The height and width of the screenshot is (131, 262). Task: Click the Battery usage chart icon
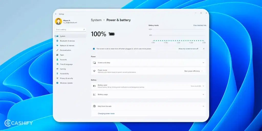click(94, 94)
